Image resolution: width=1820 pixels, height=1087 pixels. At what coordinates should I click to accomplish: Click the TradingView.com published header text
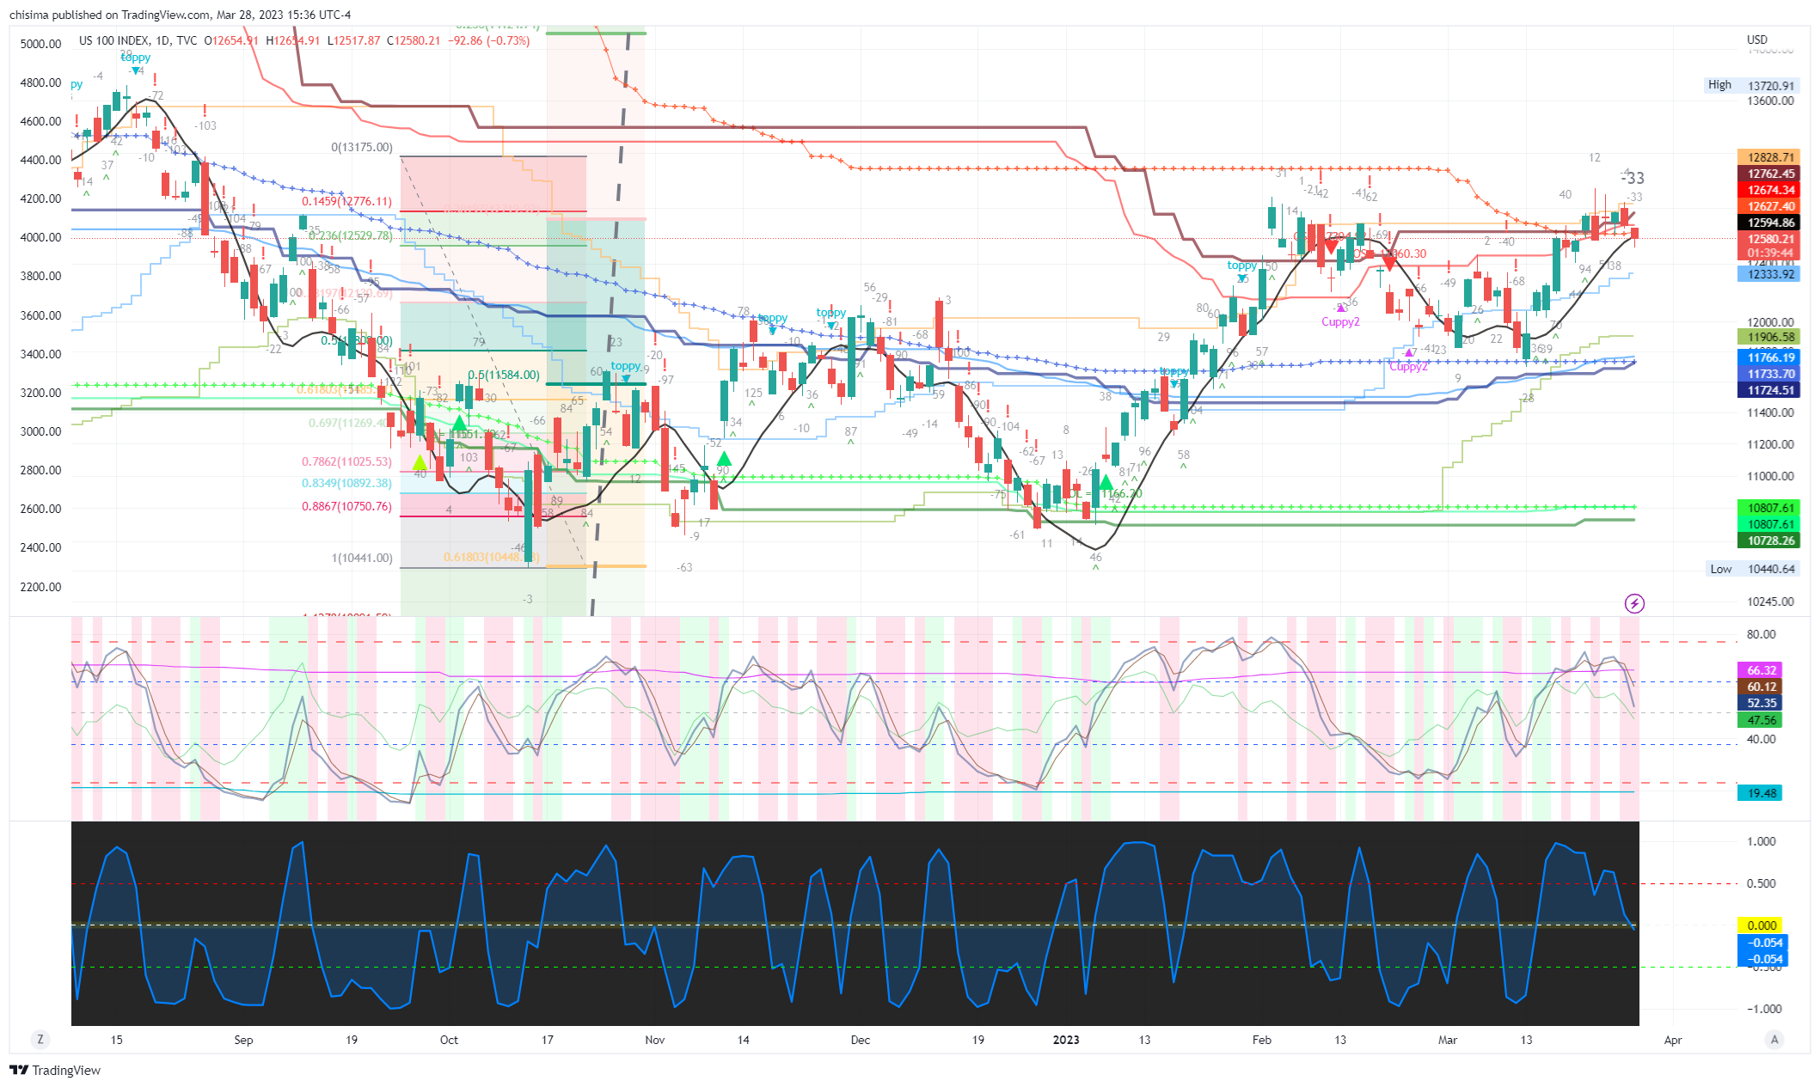pos(180,15)
